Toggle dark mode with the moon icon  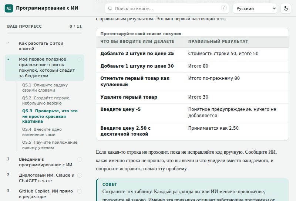[286, 8]
